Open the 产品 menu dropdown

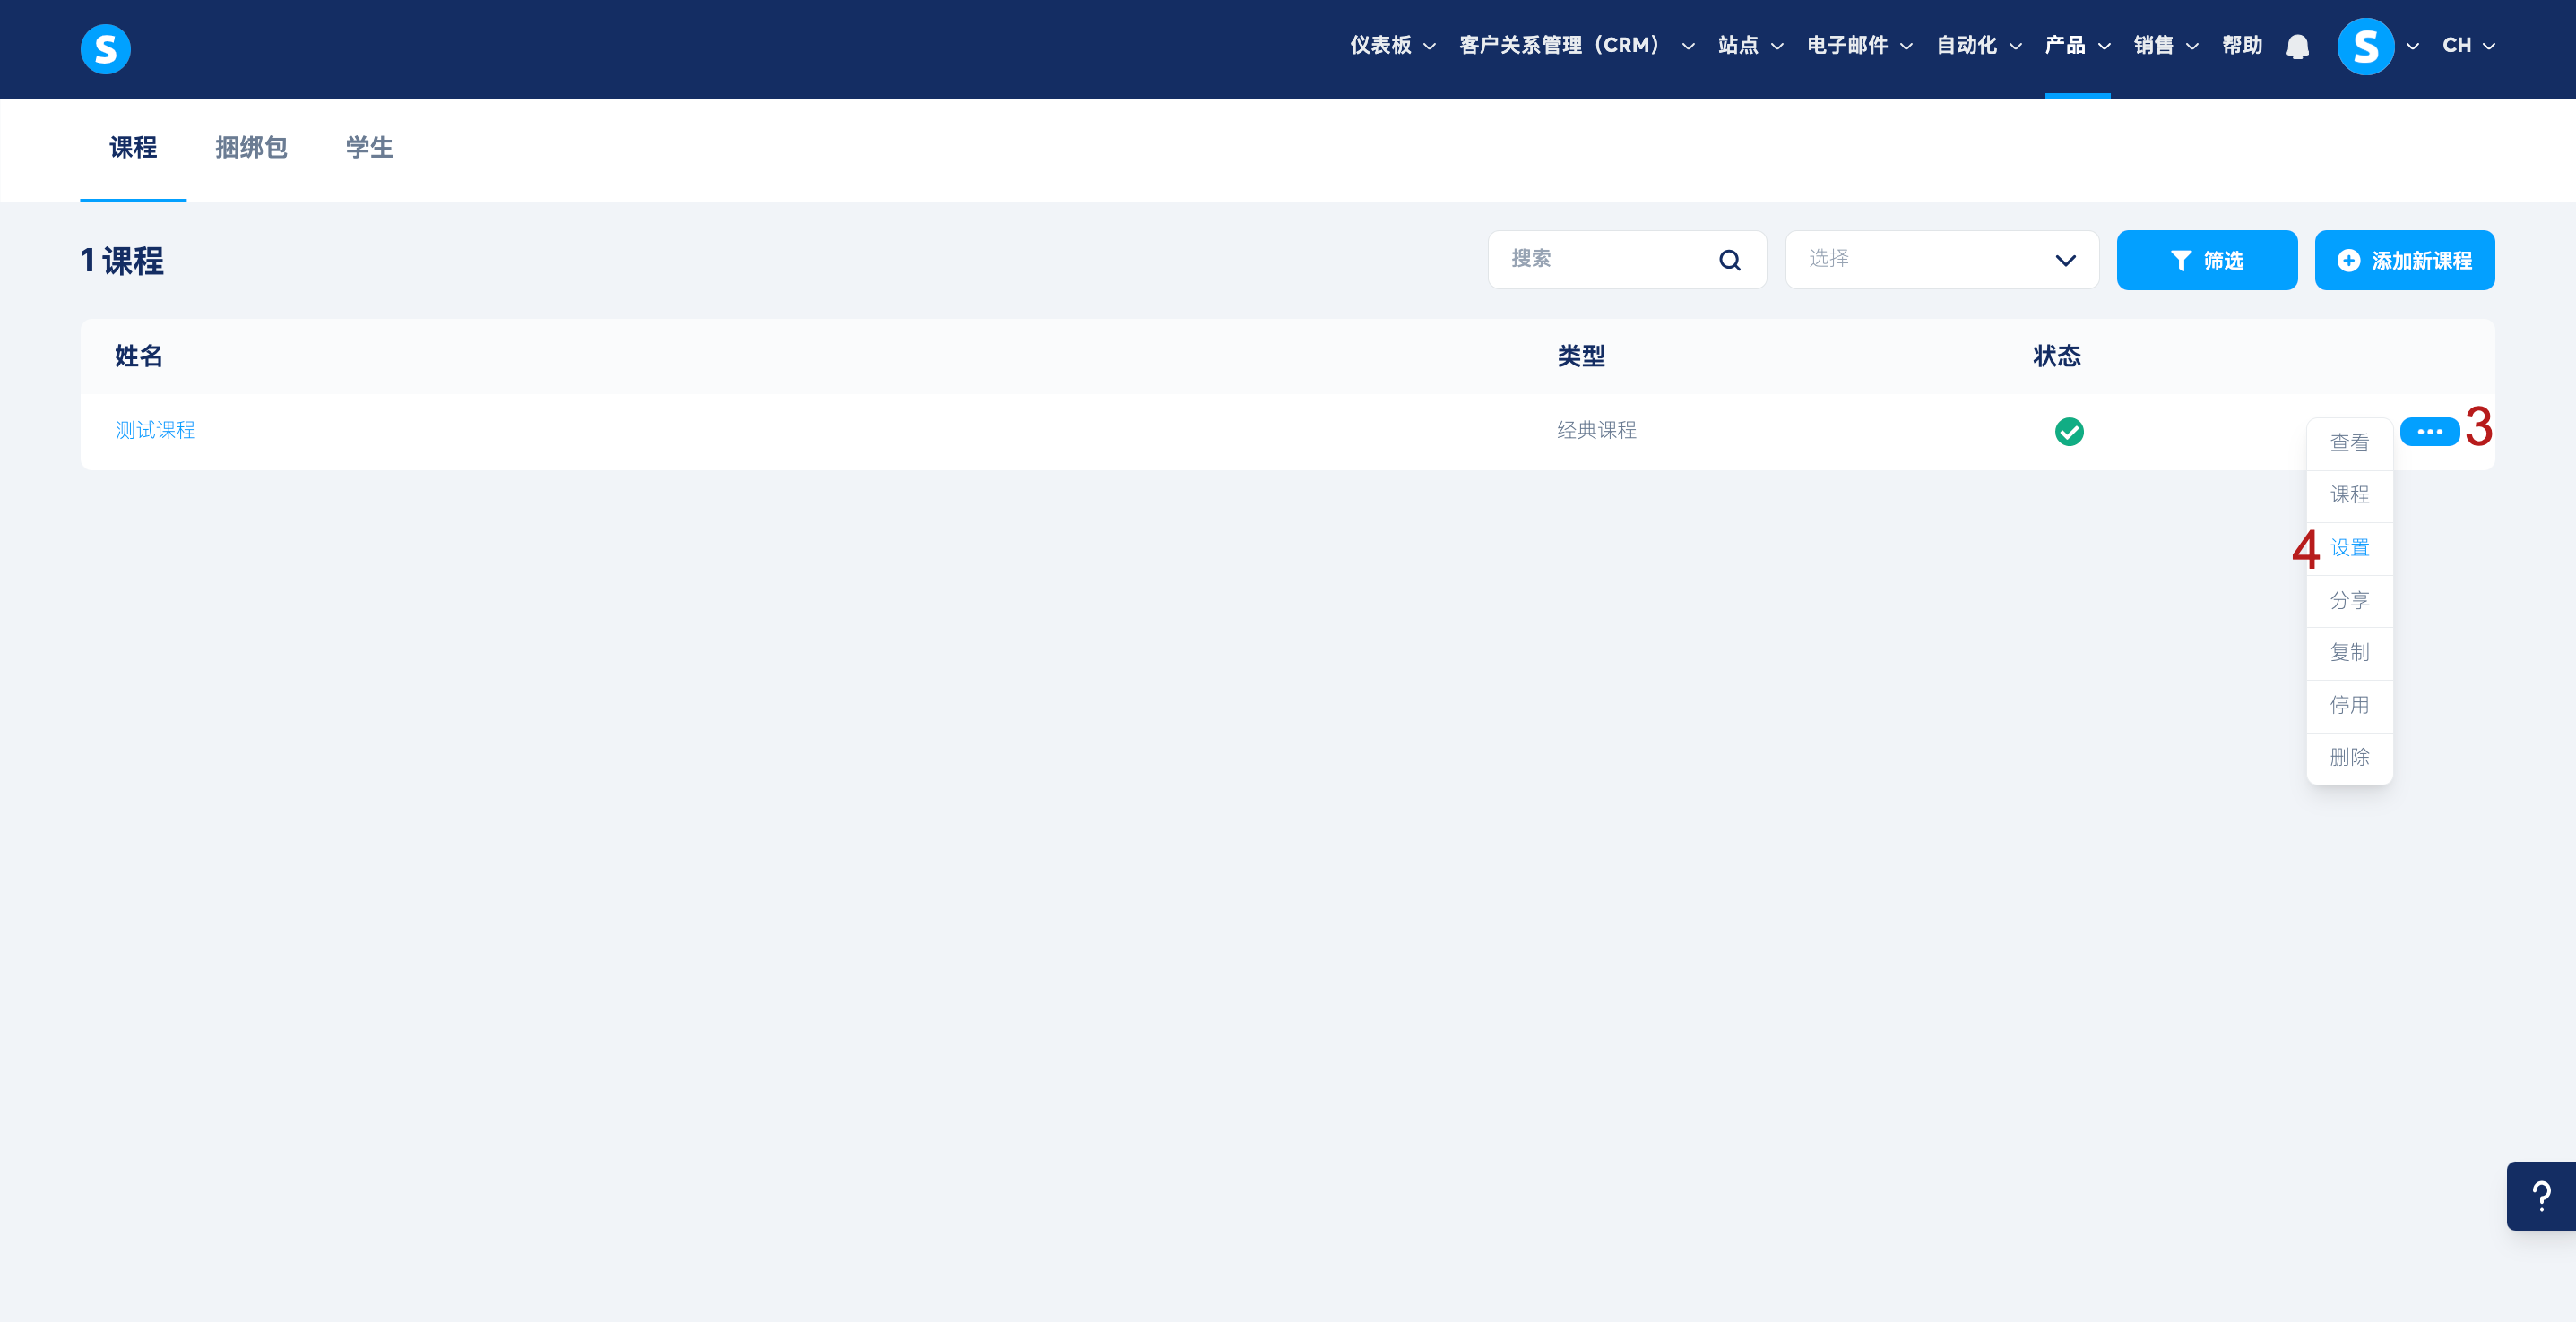[2077, 46]
